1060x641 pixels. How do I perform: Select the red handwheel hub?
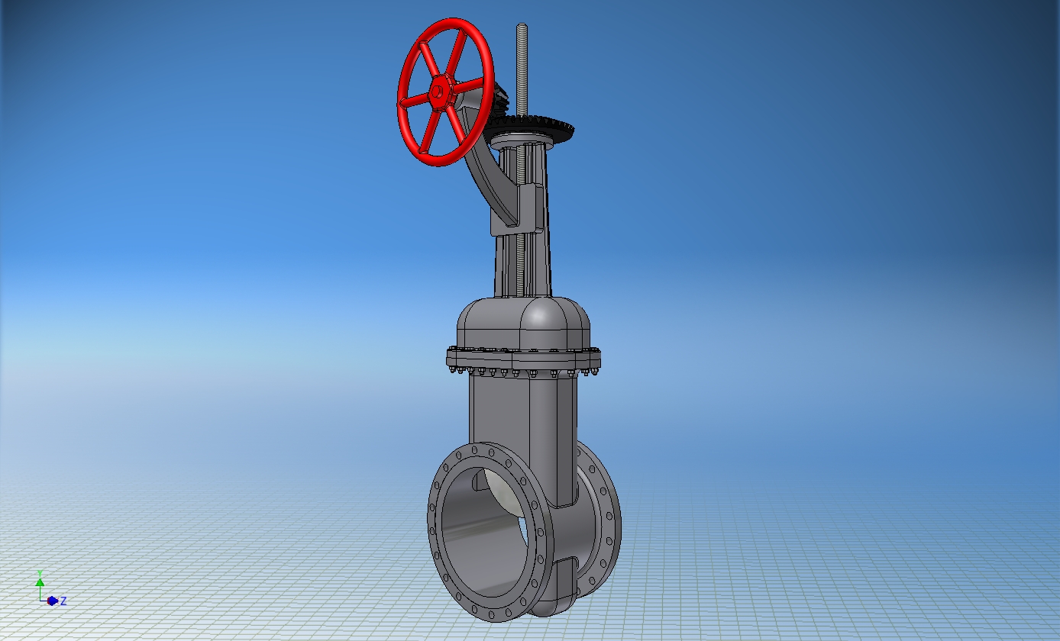pyautogui.click(x=440, y=92)
